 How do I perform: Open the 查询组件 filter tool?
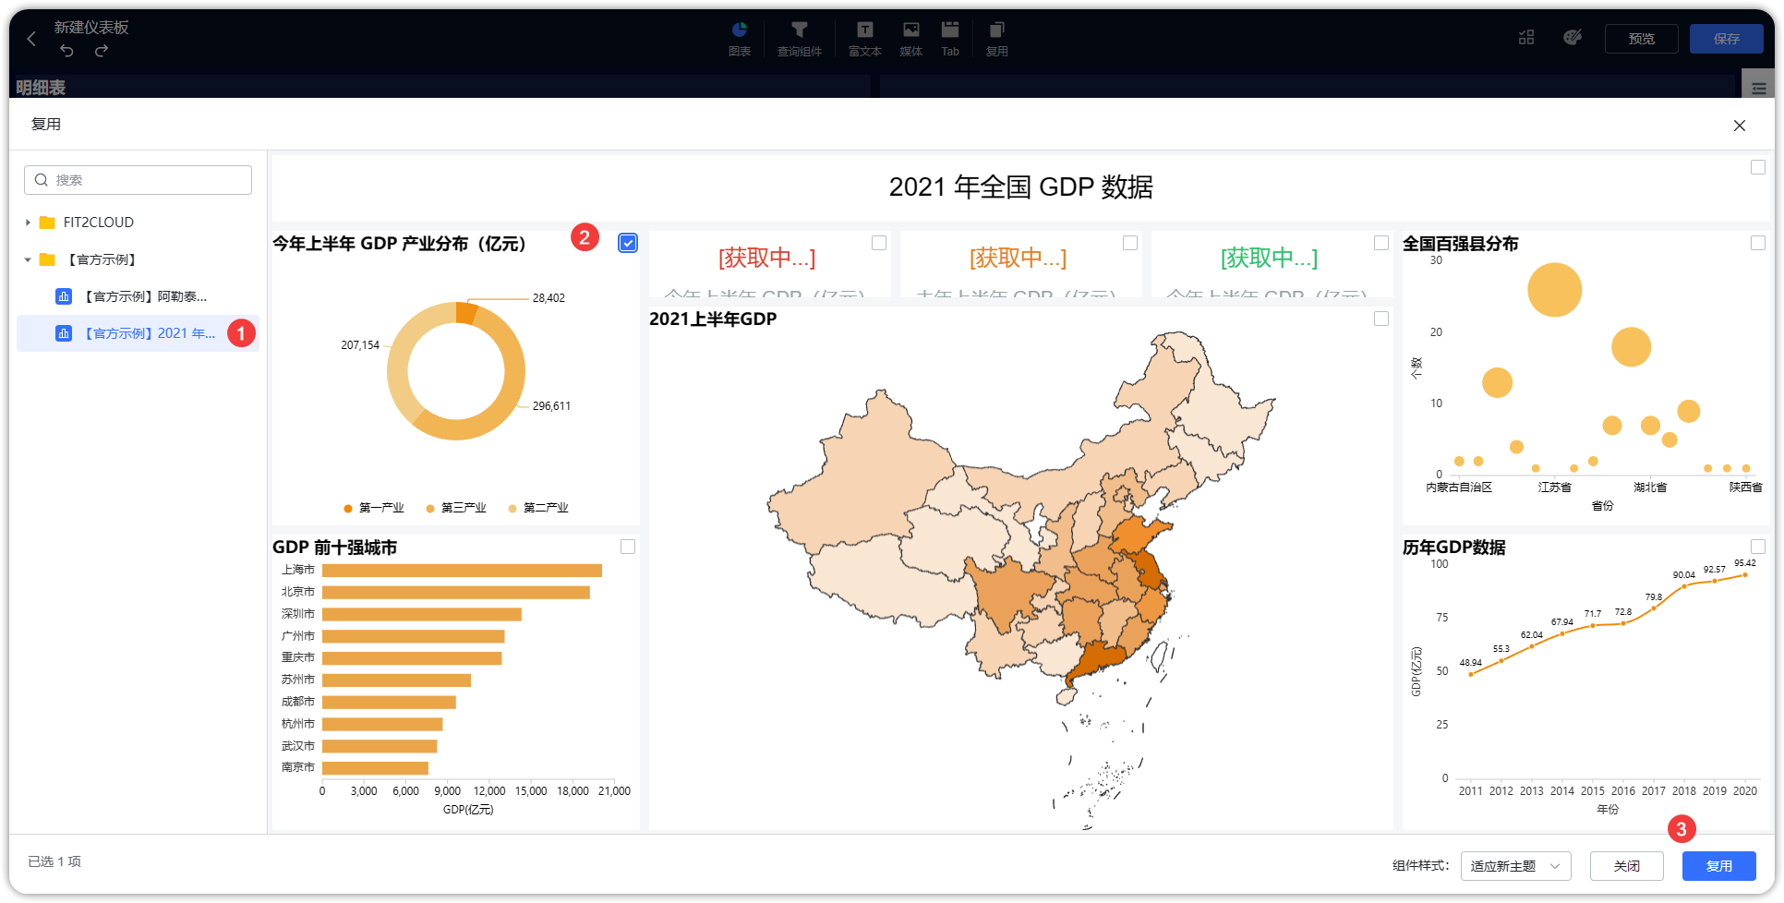click(800, 39)
